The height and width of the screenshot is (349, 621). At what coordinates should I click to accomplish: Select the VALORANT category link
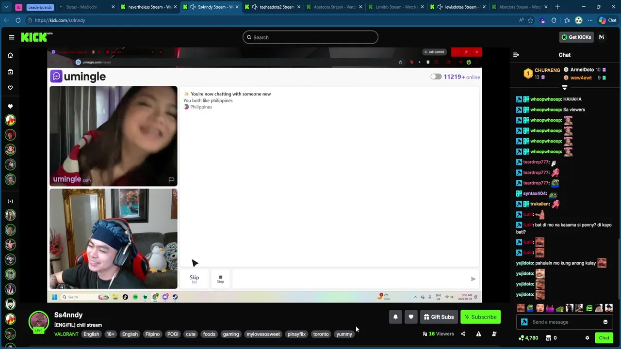[66, 334]
